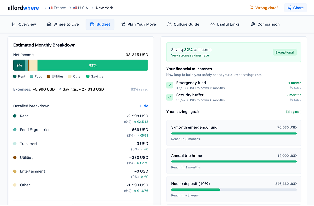Image resolution: width=314 pixels, height=206 pixels.
Task: Click 17,988 USD to cover 3 months
Action: click(200, 88)
